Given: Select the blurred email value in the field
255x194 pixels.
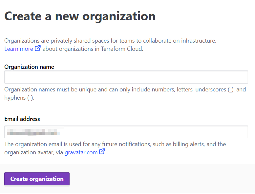Looking at the screenshot, I should (x=33, y=132).
